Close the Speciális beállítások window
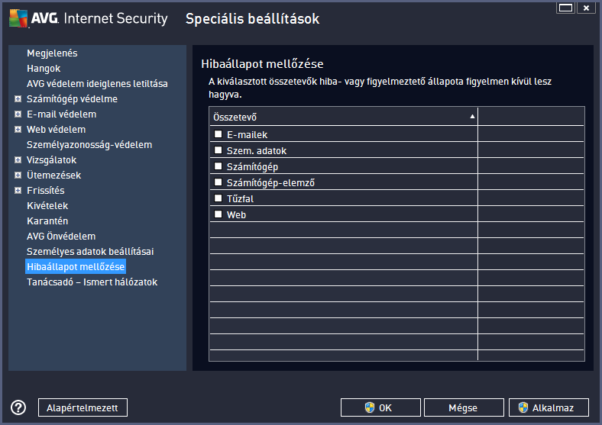The width and height of the screenshot is (602, 425). coord(586,8)
